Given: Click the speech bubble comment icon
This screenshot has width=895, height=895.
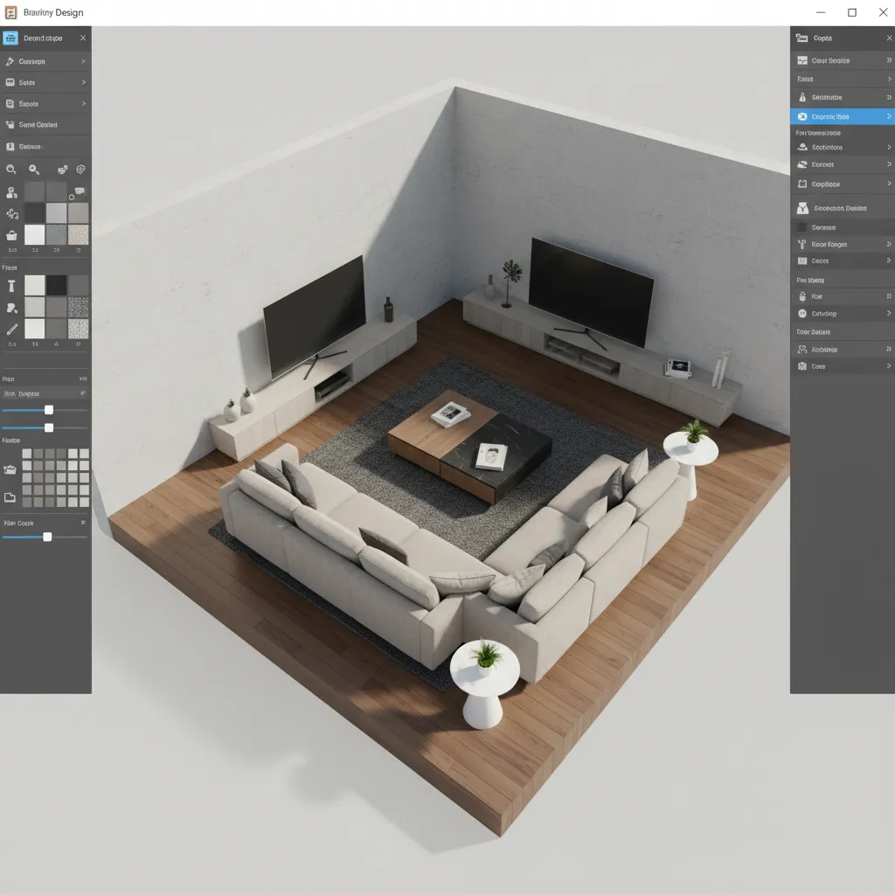Looking at the screenshot, I should pyautogui.click(x=79, y=191).
